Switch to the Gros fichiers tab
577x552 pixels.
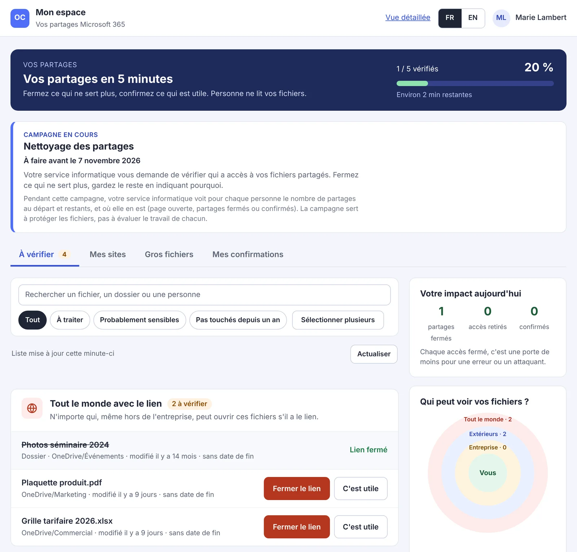169,254
